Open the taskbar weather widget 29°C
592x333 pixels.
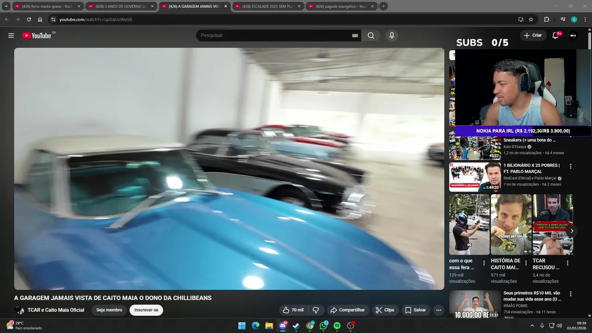click(x=24, y=326)
